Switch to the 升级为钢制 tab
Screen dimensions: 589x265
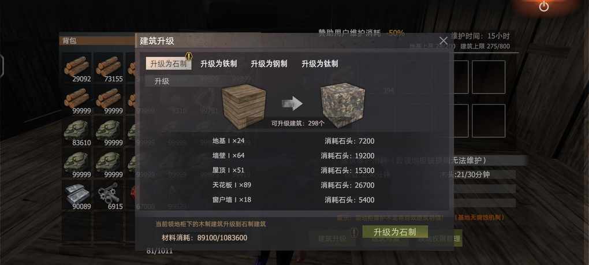269,64
